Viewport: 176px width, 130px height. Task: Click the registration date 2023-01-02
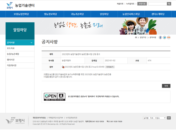(x=110, y=61)
